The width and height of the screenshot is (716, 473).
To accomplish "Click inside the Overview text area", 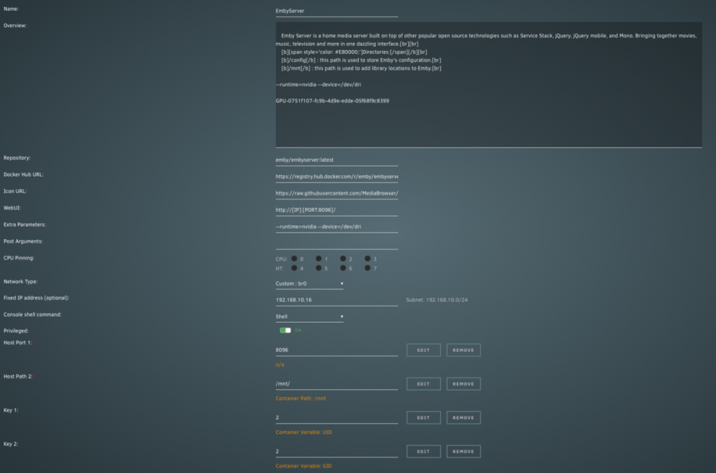I will [488, 84].
